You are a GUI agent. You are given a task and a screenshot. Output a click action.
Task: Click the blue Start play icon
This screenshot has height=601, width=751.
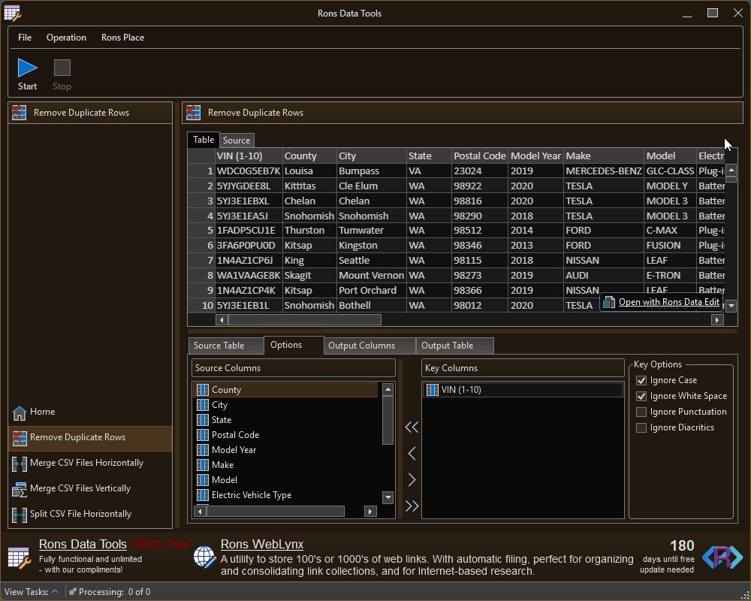point(27,68)
